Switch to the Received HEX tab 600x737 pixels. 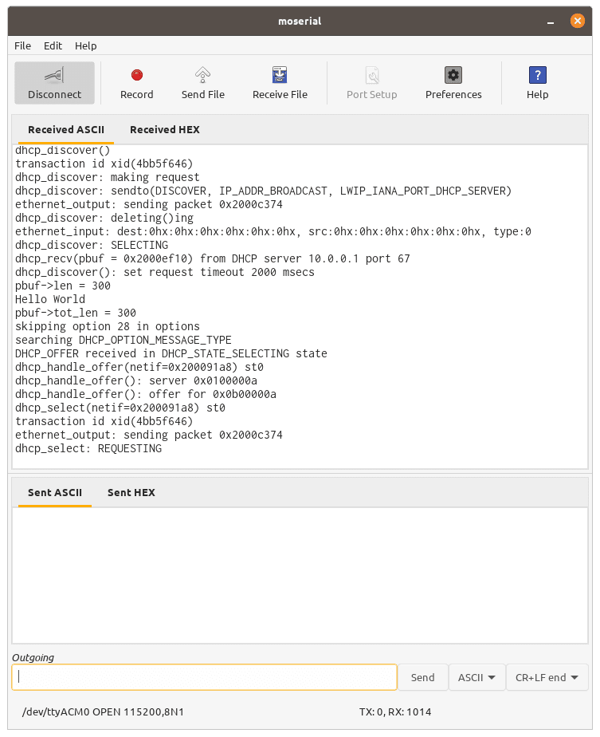coord(165,129)
